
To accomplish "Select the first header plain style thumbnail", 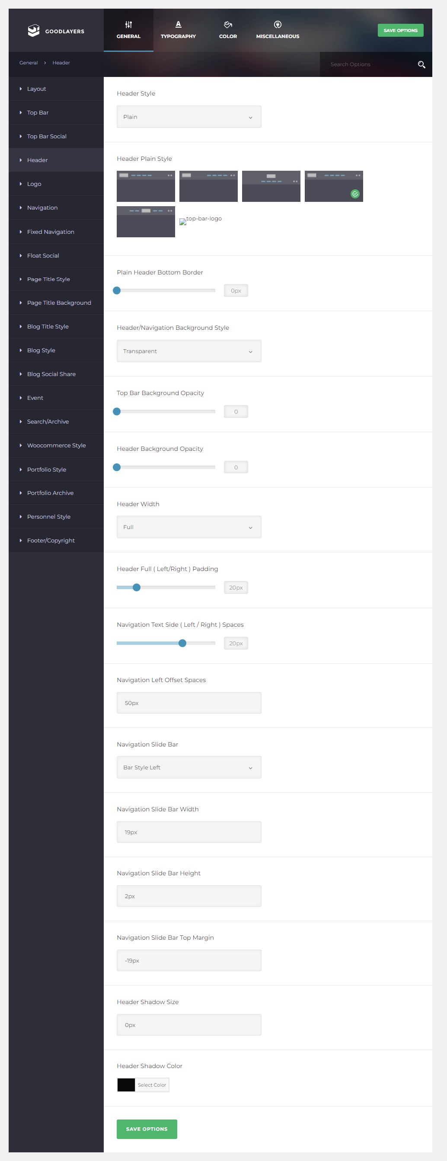I will (146, 186).
